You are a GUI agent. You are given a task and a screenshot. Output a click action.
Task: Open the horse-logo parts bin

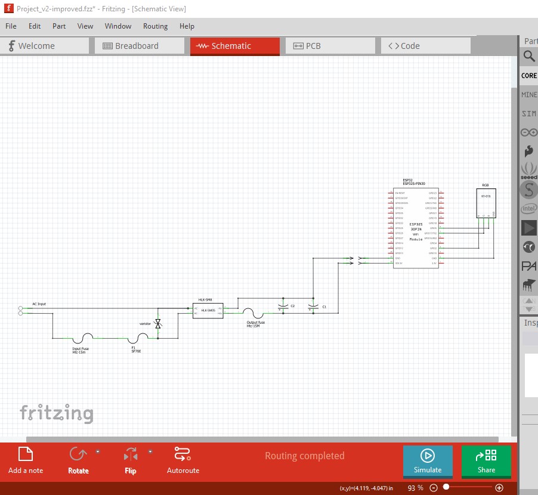(528, 284)
